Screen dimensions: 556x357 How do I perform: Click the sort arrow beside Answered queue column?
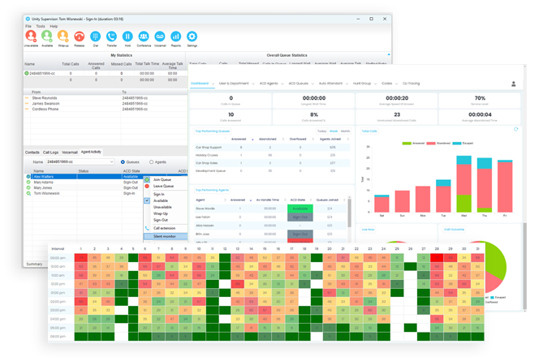click(252, 140)
